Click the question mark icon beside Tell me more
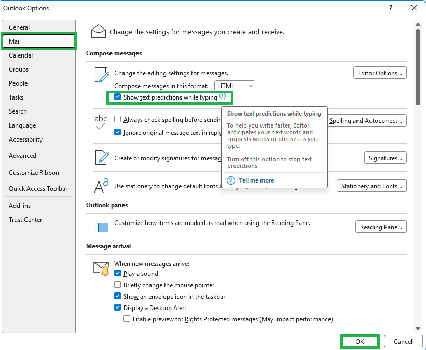This screenshot has width=426, height=350. pos(231,180)
